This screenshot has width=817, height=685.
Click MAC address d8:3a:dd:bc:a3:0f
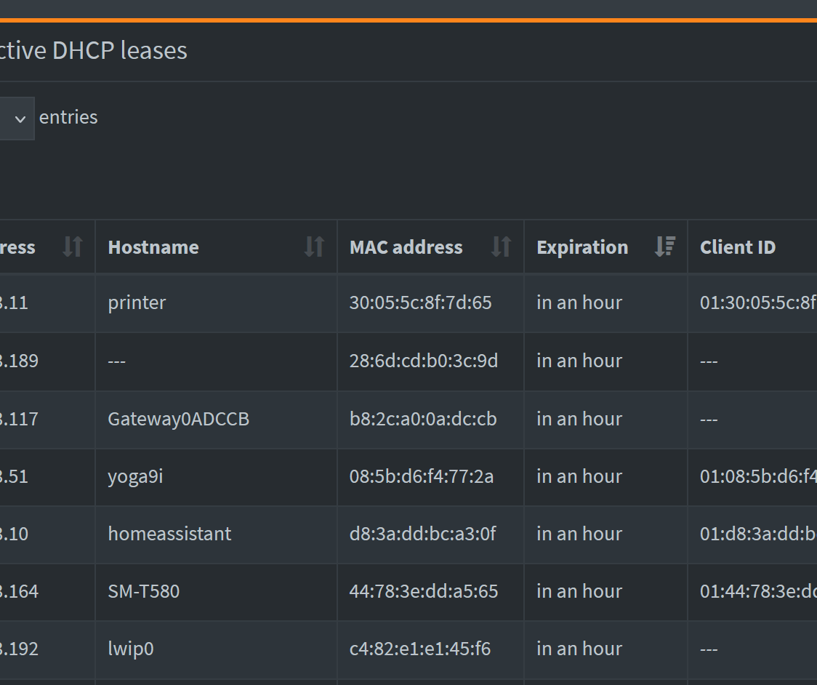click(x=422, y=534)
